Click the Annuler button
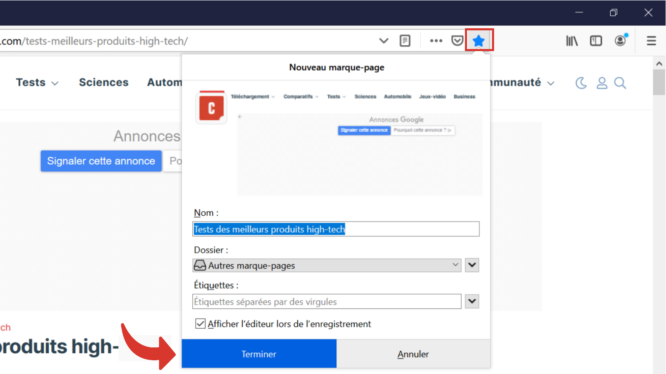666x374 pixels. tap(413, 354)
